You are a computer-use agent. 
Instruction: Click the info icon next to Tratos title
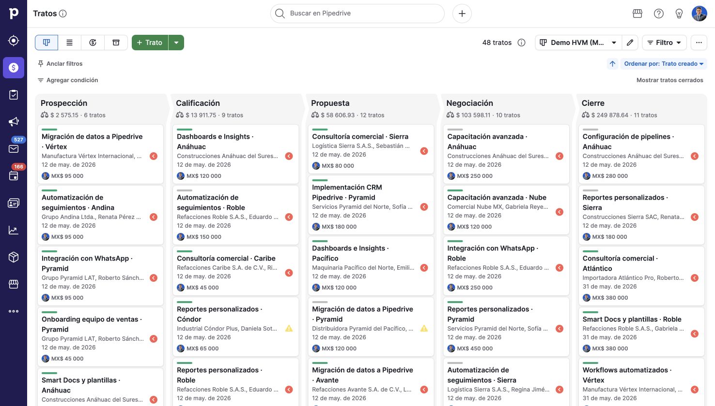[63, 14]
